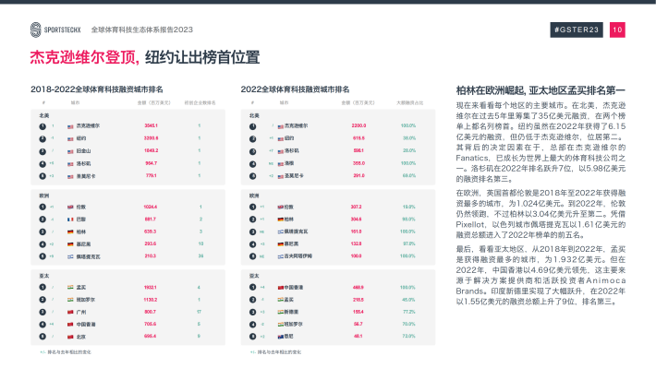Click the rank 1 circle beside 杰克逊维尔 in left table
This screenshot has height=368, width=656.
click(x=43, y=126)
